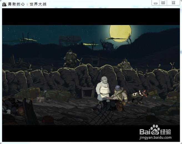182x144 pixels.
Task: Close the 勇敢的心：世界大战 window
Action: pyautogui.click(x=173, y=3)
